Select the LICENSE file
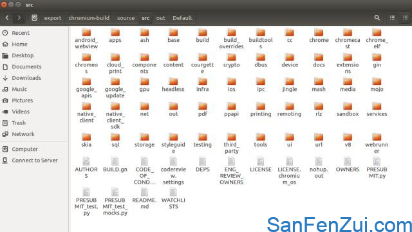This screenshot has height=232, width=412. [260, 165]
